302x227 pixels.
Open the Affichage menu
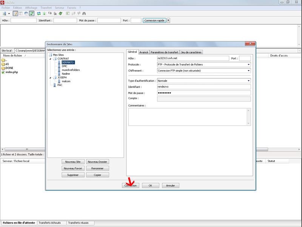tap(31, 8)
